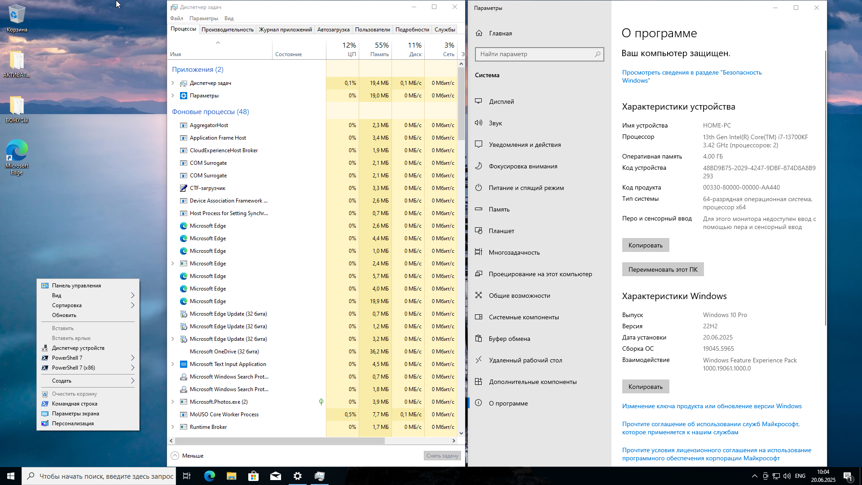Open the Windows Start button
Image resolution: width=862 pixels, height=485 pixels.
11,476
